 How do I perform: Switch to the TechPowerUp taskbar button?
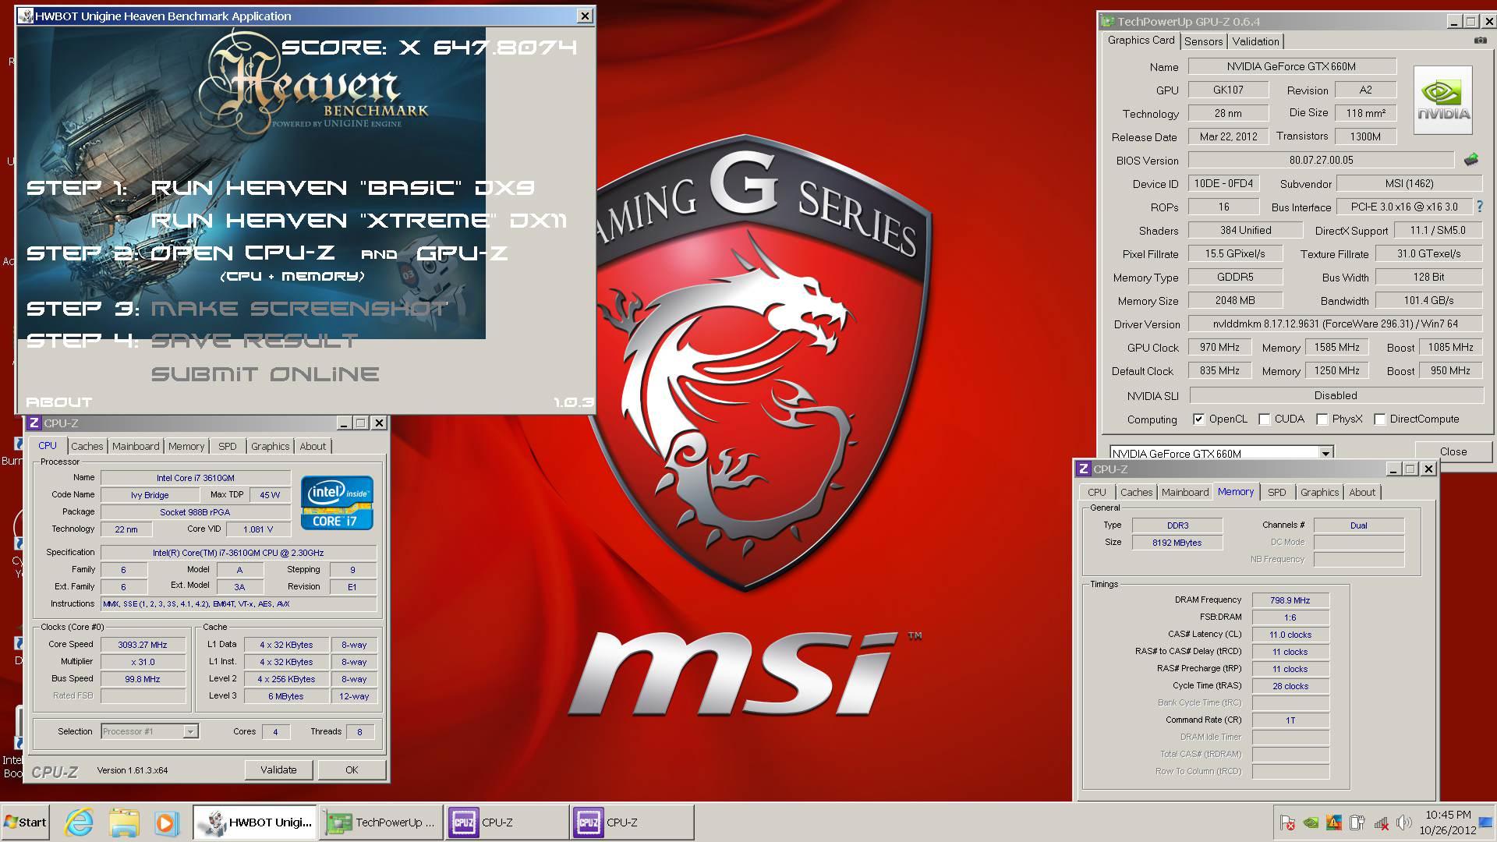[380, 823]
